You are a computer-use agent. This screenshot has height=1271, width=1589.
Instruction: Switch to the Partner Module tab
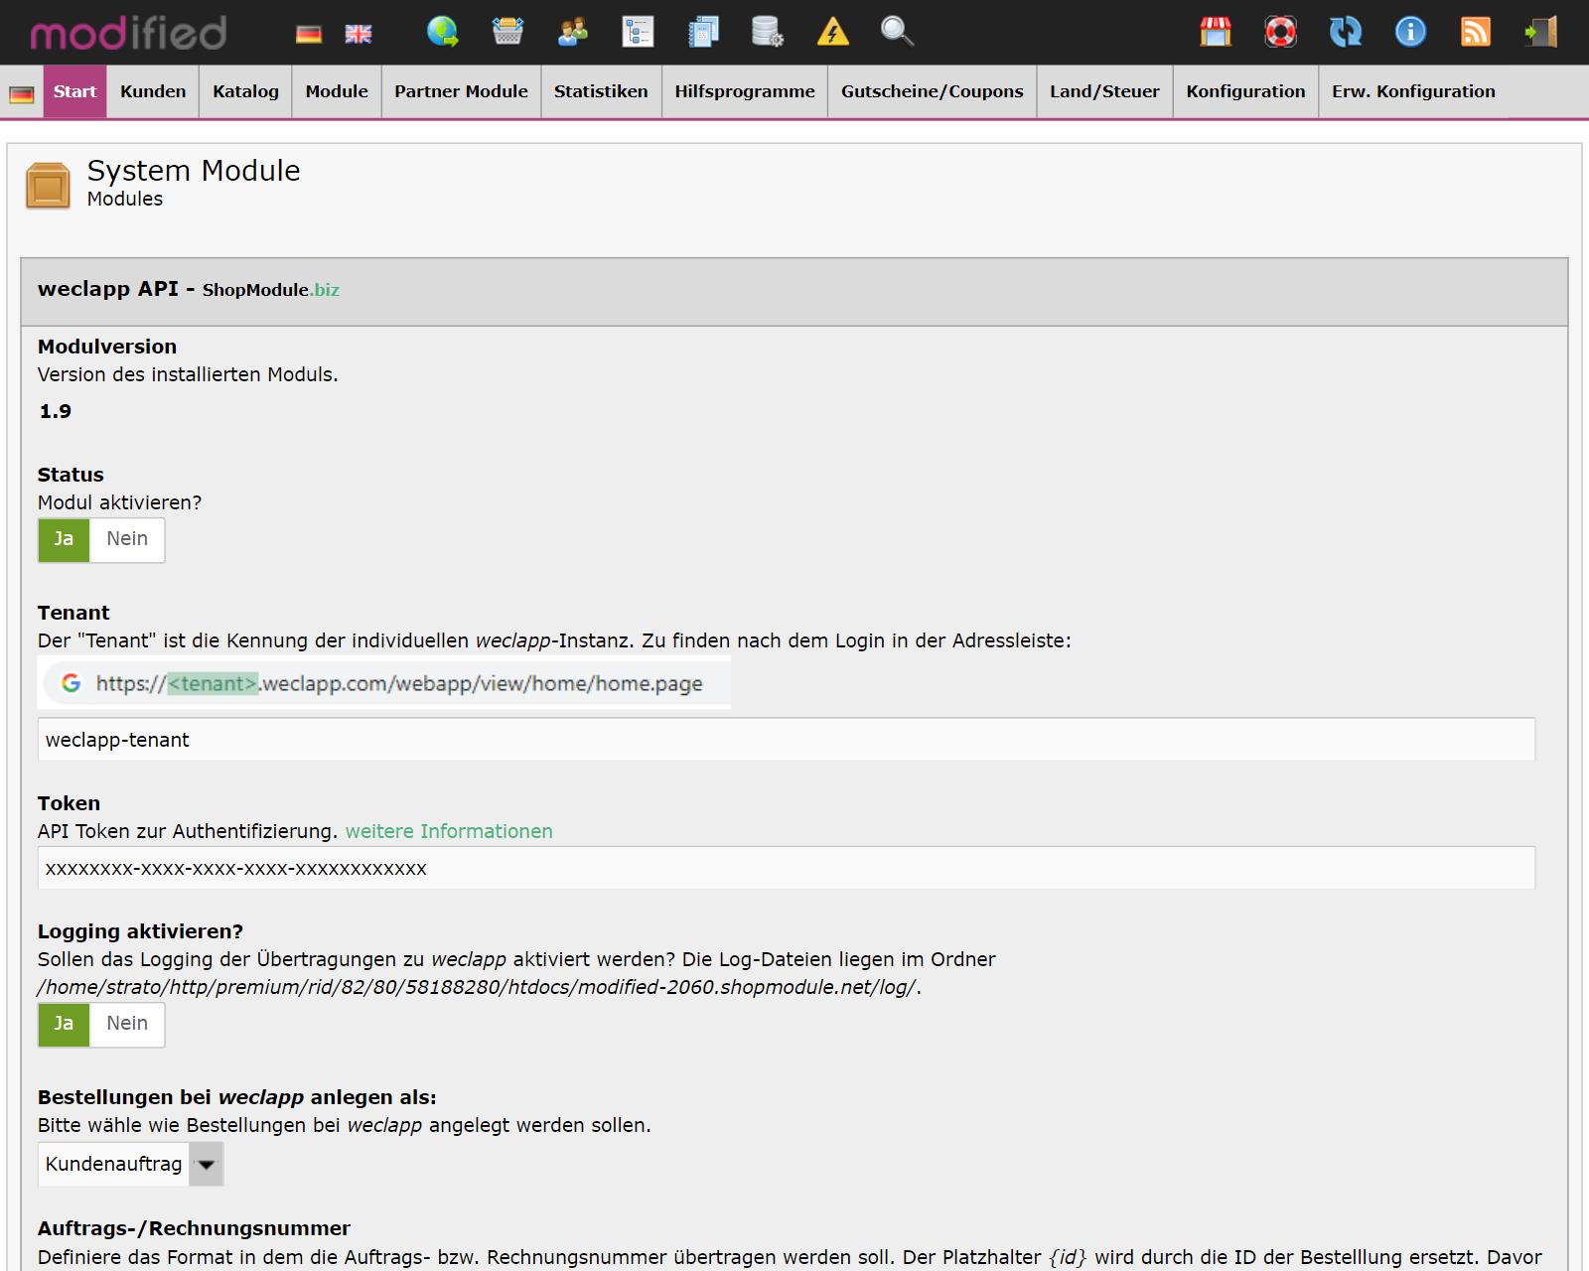tap(460, 90)
